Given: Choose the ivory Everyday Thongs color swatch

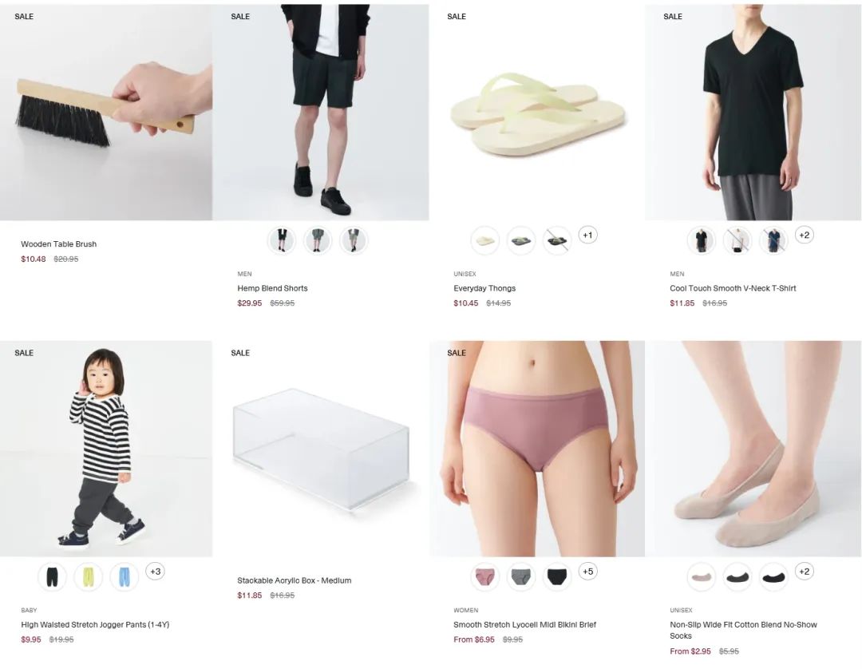Looking at the screenshot, I should (485, 241).
